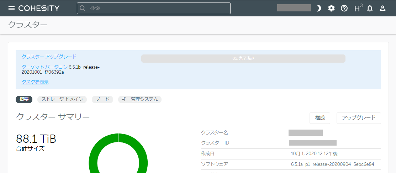Open the タスクを表示 link

[35, 82]
